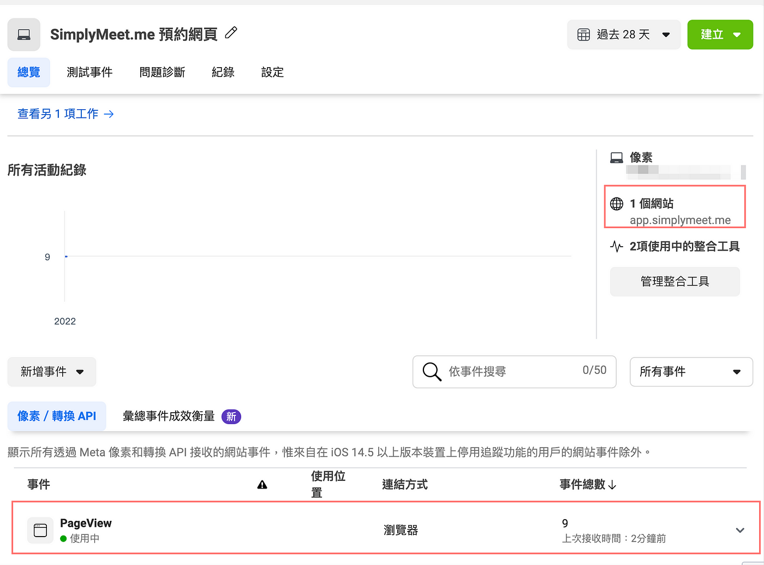Click the pencil edit icon beside SimplyMeet.me title
Screen dimensions: 764x565
(231, 33)
